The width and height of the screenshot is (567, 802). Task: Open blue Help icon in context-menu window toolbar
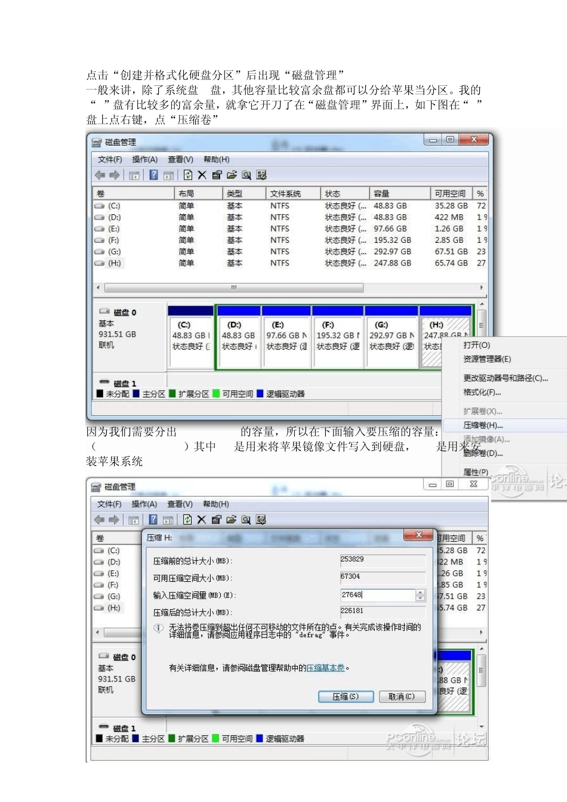click(153, 175)
